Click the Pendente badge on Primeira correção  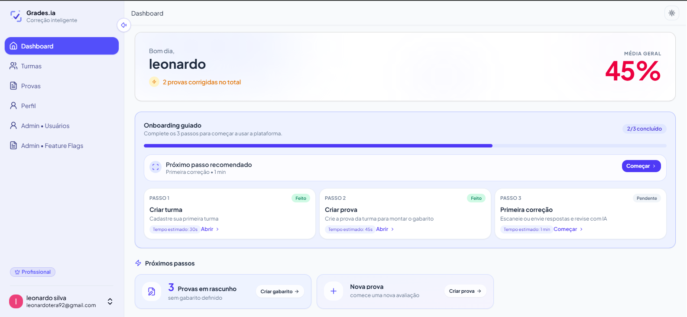point(647,198)
